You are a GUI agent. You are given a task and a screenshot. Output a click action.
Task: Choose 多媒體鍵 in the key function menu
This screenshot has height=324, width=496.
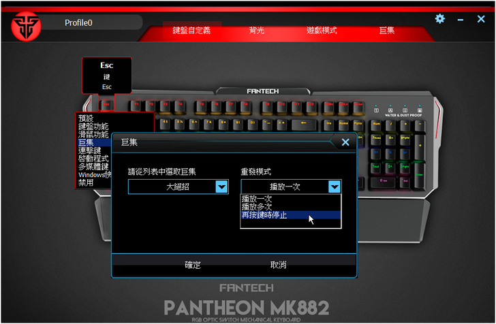pos(93,167)
